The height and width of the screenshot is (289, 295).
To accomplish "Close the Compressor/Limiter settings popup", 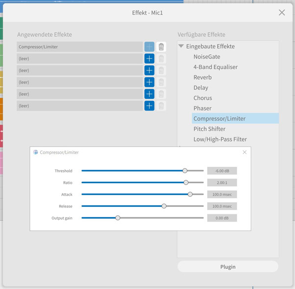I will point(244,152).
